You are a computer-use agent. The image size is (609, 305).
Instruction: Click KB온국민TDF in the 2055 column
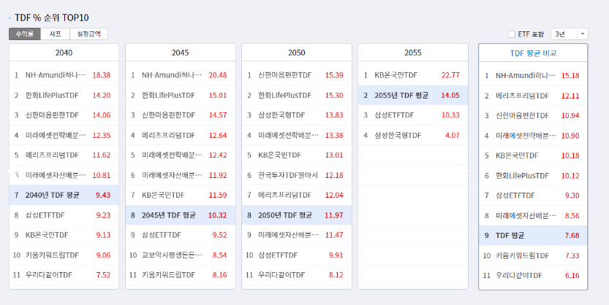[x=396, y=75]
